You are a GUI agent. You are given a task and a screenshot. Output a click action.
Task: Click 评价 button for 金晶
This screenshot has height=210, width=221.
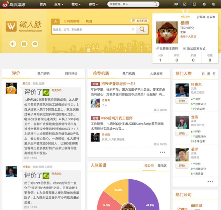182,133
